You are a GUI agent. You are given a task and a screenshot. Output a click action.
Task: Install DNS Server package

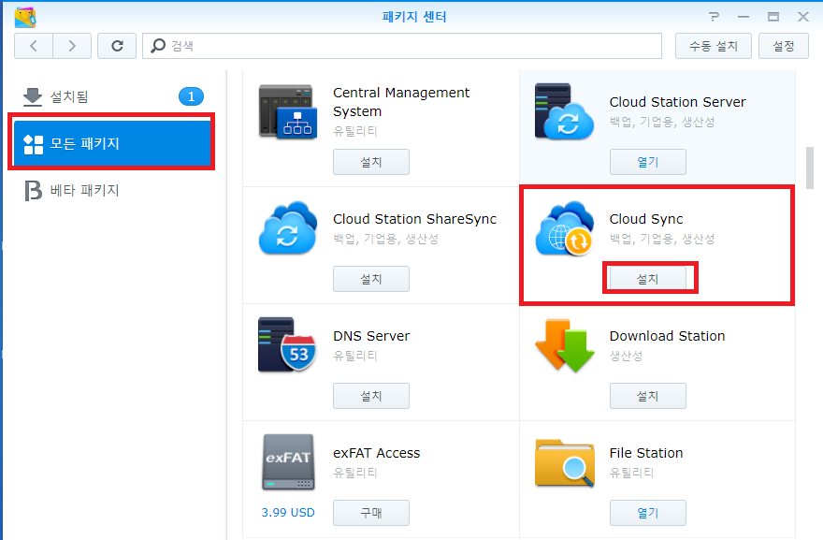371,396
